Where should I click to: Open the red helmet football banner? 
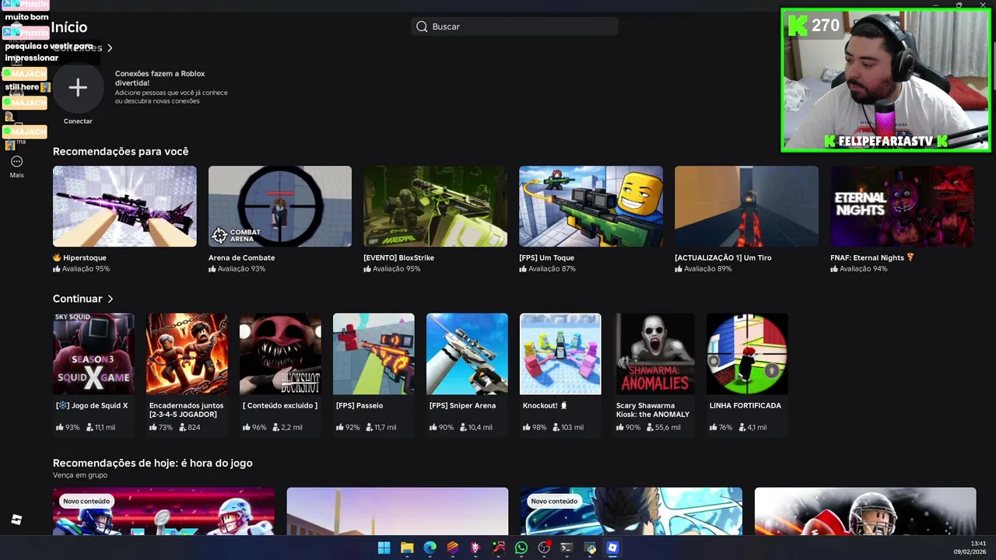(865, 511)
